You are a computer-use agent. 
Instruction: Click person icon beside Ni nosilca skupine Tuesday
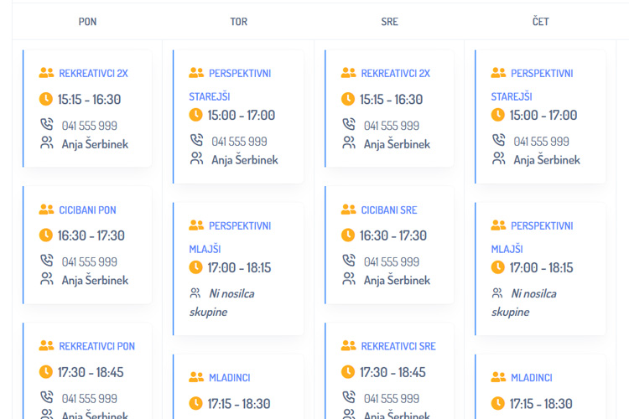click(x=195, y=293)
